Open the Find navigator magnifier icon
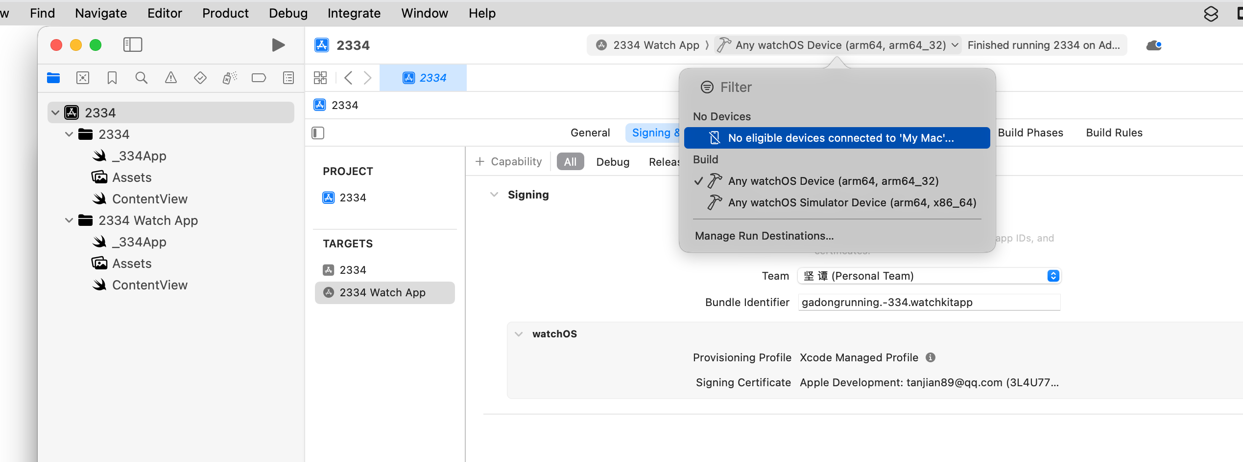Screen dimensions: 1243x462 (x=142, y=78)
